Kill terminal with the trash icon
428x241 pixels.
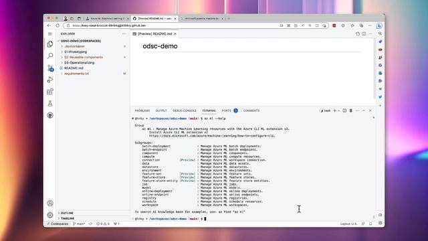coord(351,110)
